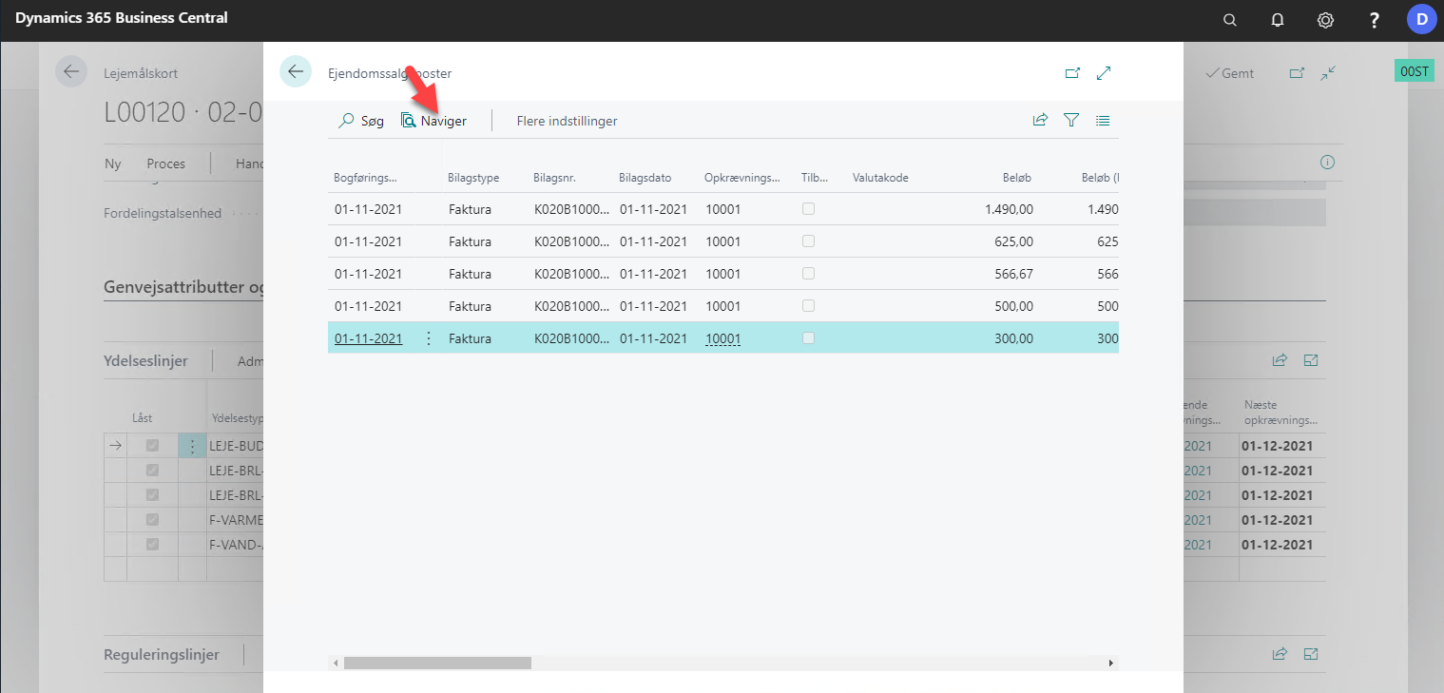Sort by the Bilagsnr. column header
The image size is (1444, 693).
tap(554, 178)
